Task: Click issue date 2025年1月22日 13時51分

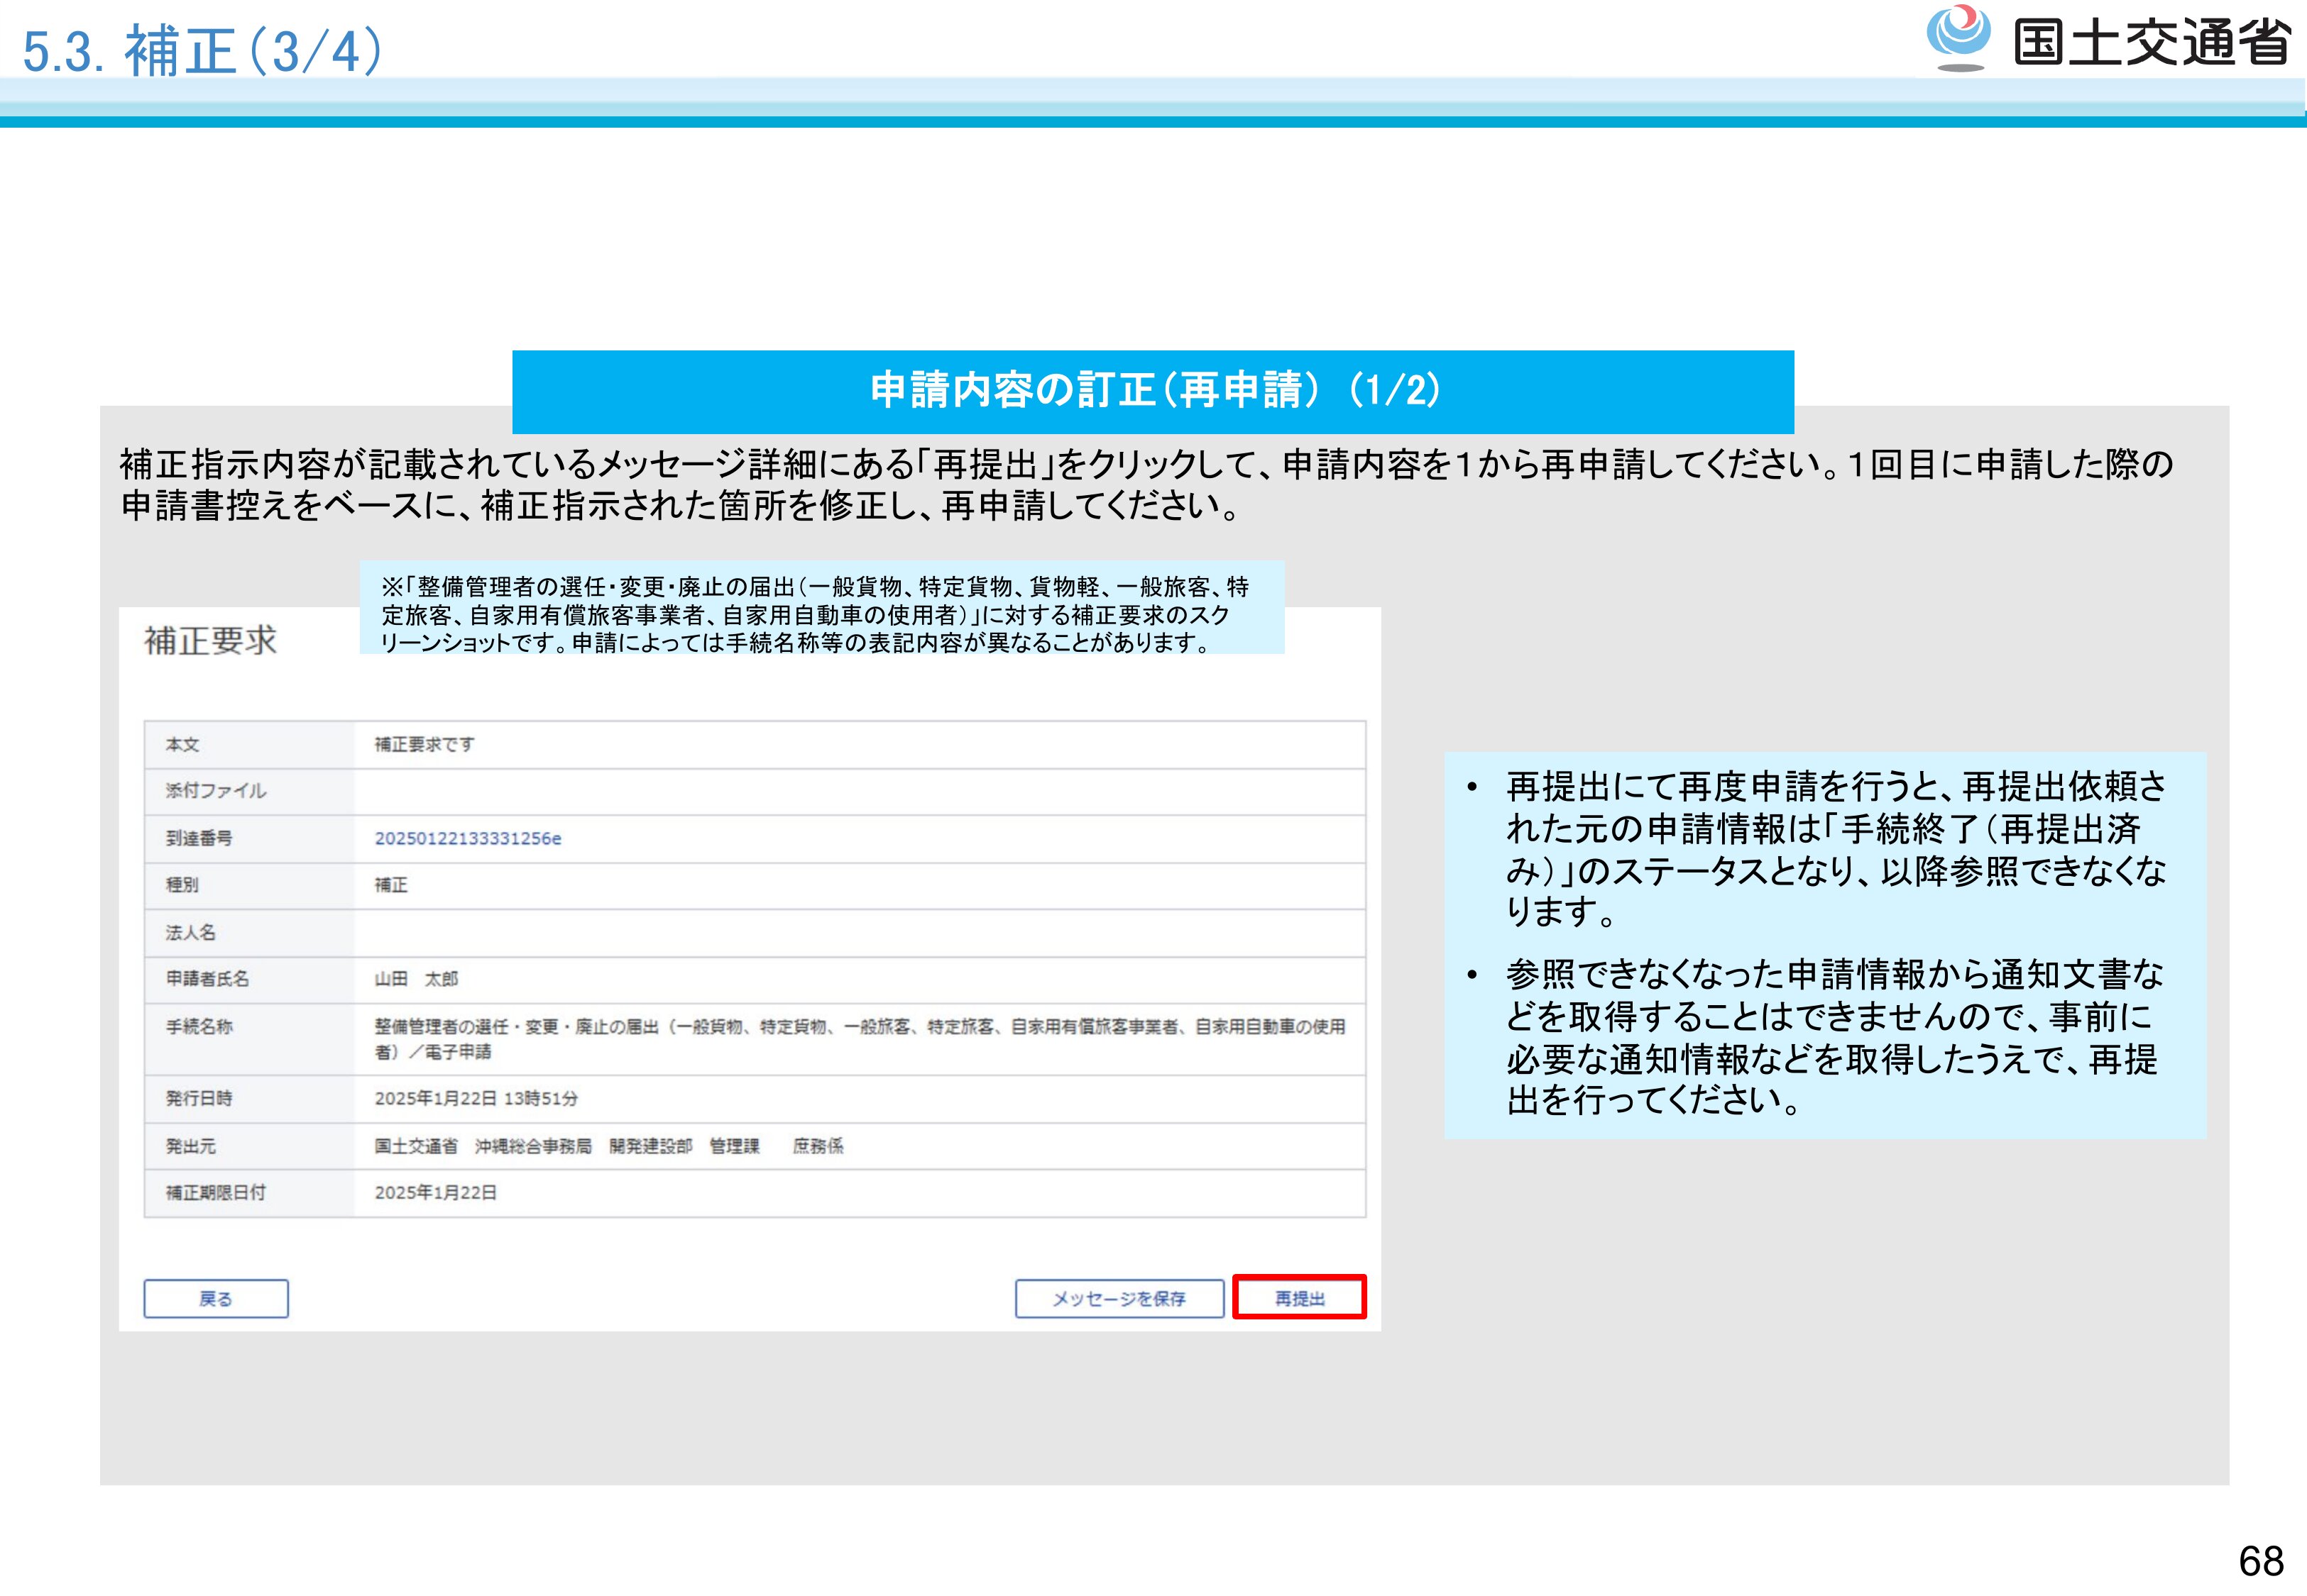Action: click(x=476, y=1098)
